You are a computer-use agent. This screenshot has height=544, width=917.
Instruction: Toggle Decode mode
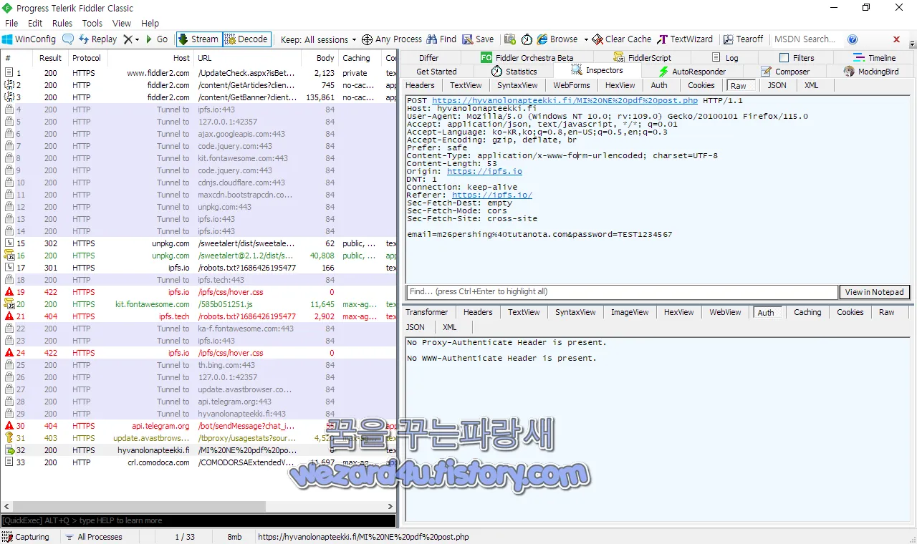point(246,39)
